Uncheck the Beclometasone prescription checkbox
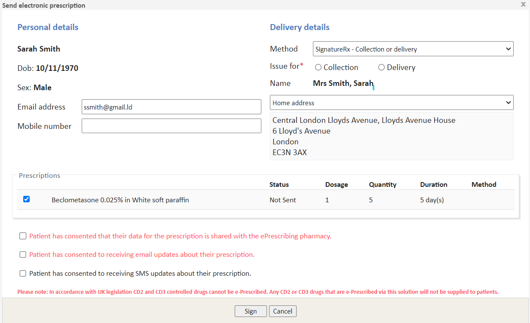 pos(26,199)
